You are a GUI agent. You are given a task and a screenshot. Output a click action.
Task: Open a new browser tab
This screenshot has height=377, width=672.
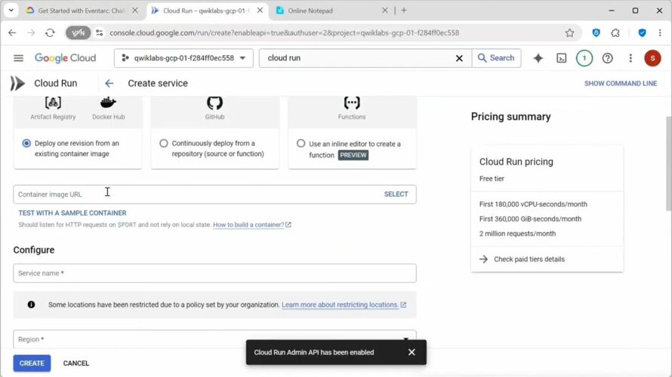pos(404,11)
